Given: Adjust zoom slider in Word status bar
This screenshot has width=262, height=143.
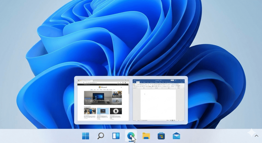Looking at the screenshot, I should [x=179, y=120].
